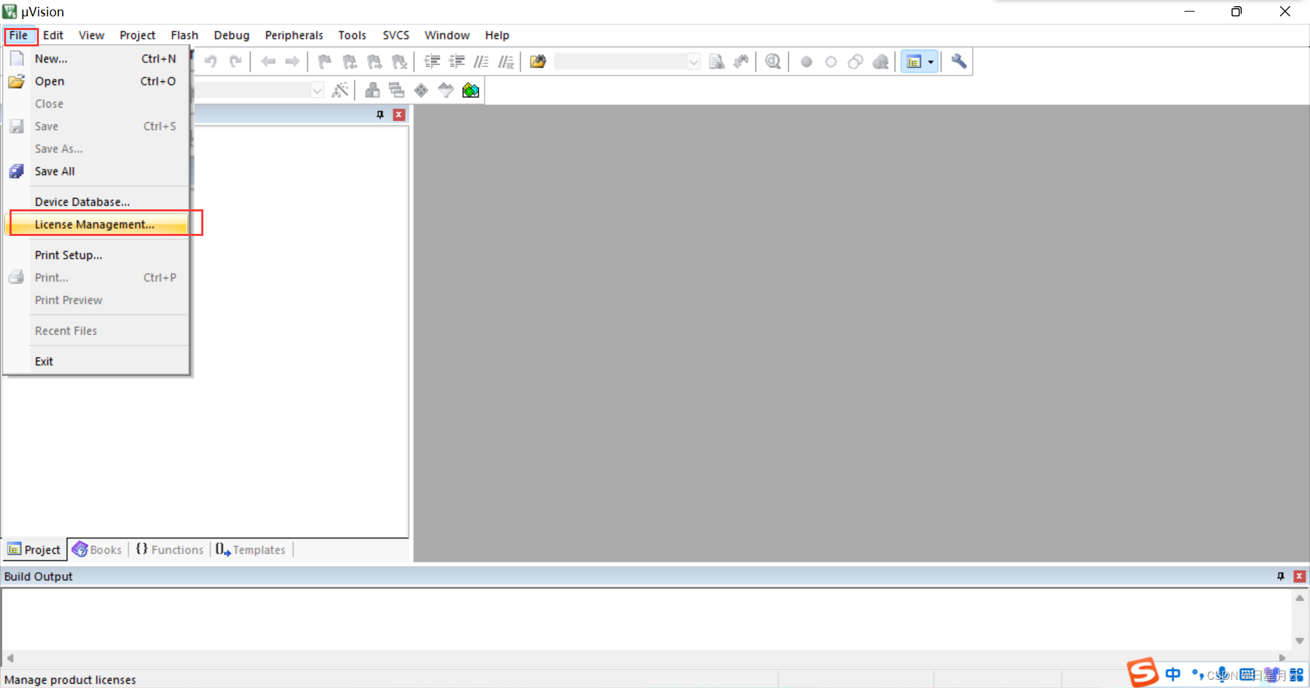This screenshot has width=1310, height=688.
Task: Click the Enable/Disable Breakpoint hollow circle icon
Action: [831, 62]
